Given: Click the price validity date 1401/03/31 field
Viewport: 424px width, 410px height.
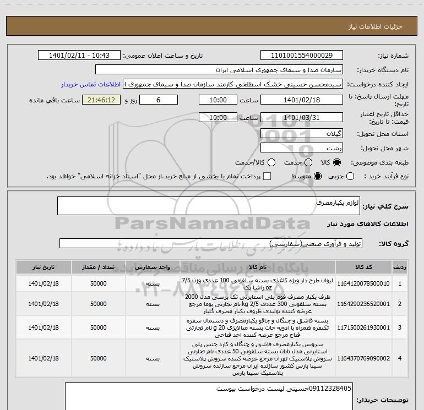Looking at the screenshot, I should (x=302, y=117).
